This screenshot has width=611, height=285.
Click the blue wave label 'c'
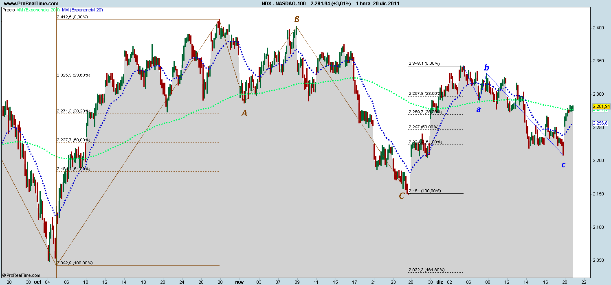pyautogui.click(x=563, y=165)
